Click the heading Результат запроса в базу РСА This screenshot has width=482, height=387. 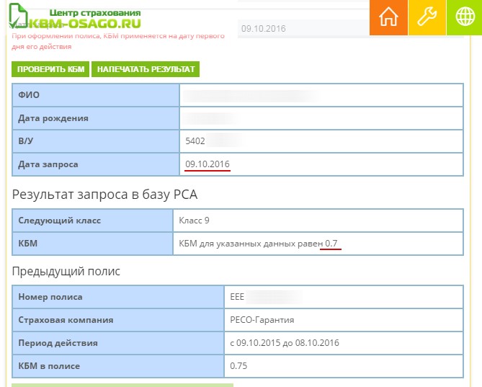(104, 195)
